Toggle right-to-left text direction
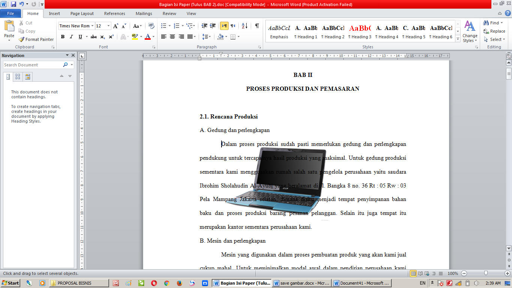The width and height of the screenshot is (512, 288). tap(233, 26)
